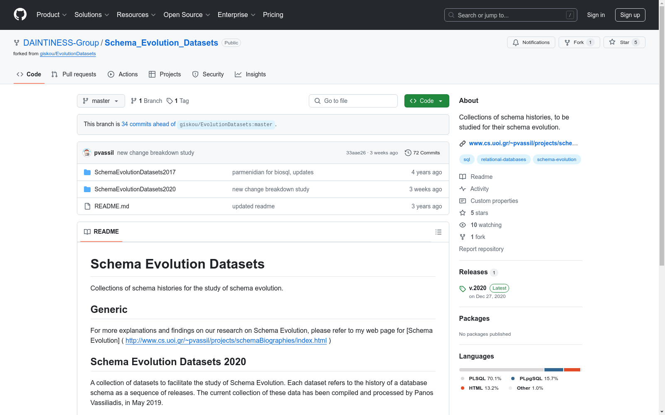Click the Go to file search field

click(353, 101)
